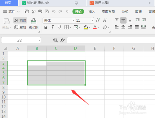Copy selection with the 复制 button

[20, 27]
